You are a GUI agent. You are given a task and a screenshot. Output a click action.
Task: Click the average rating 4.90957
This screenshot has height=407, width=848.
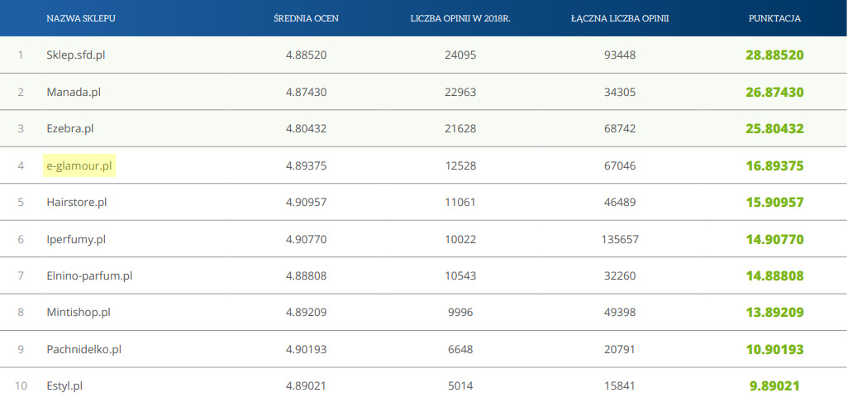[x=306, y=203]
